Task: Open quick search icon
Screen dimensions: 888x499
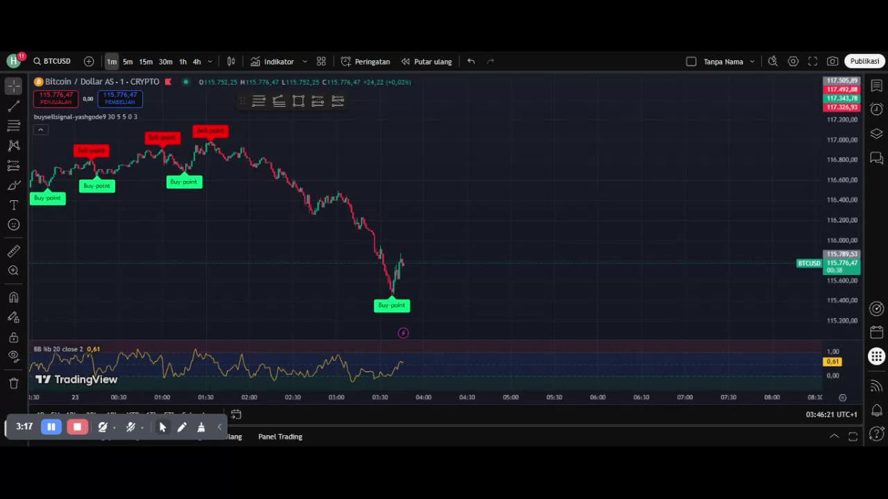Action: coord(773,61)
